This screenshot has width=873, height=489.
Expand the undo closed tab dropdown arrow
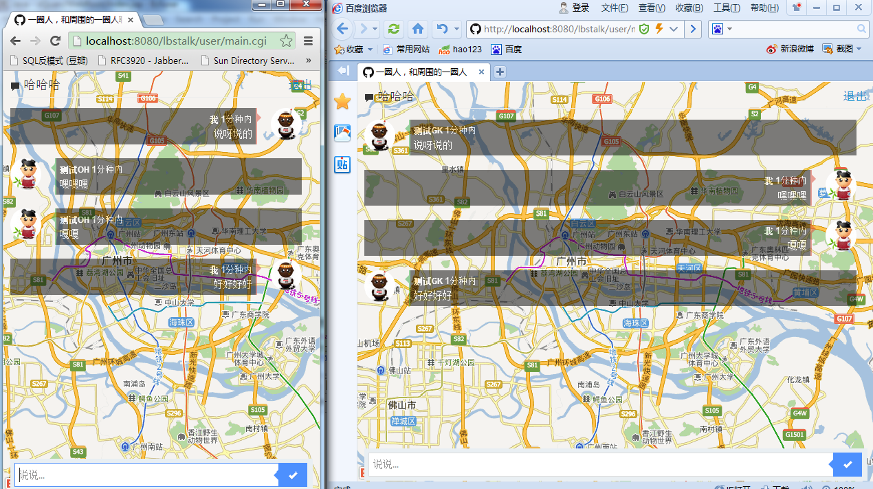(456, 30)
